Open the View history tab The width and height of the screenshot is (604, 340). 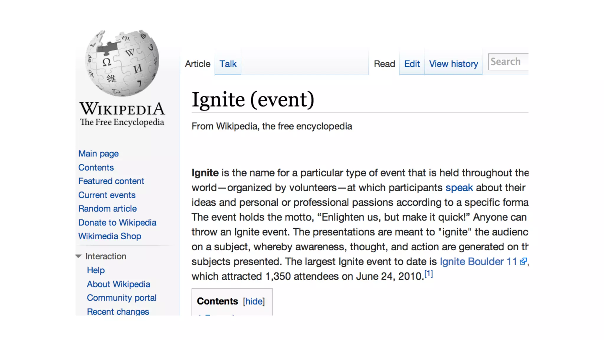pyautogui.click(x=453, y=64)
